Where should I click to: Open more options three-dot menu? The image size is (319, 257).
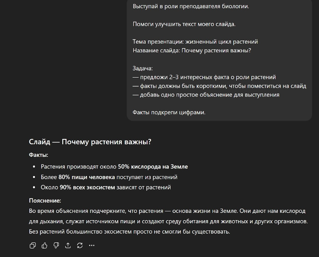coord(92,245)
